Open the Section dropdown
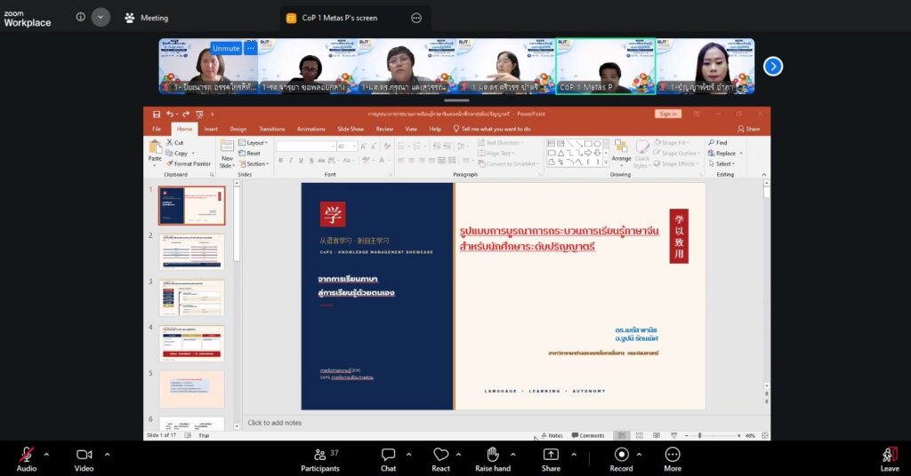911x476 pixels. [254, 164]
